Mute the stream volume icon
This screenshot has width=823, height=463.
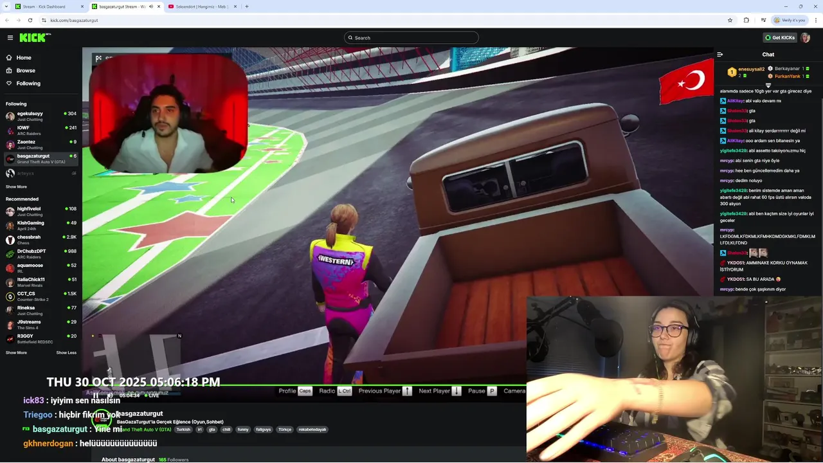point(110,395)
